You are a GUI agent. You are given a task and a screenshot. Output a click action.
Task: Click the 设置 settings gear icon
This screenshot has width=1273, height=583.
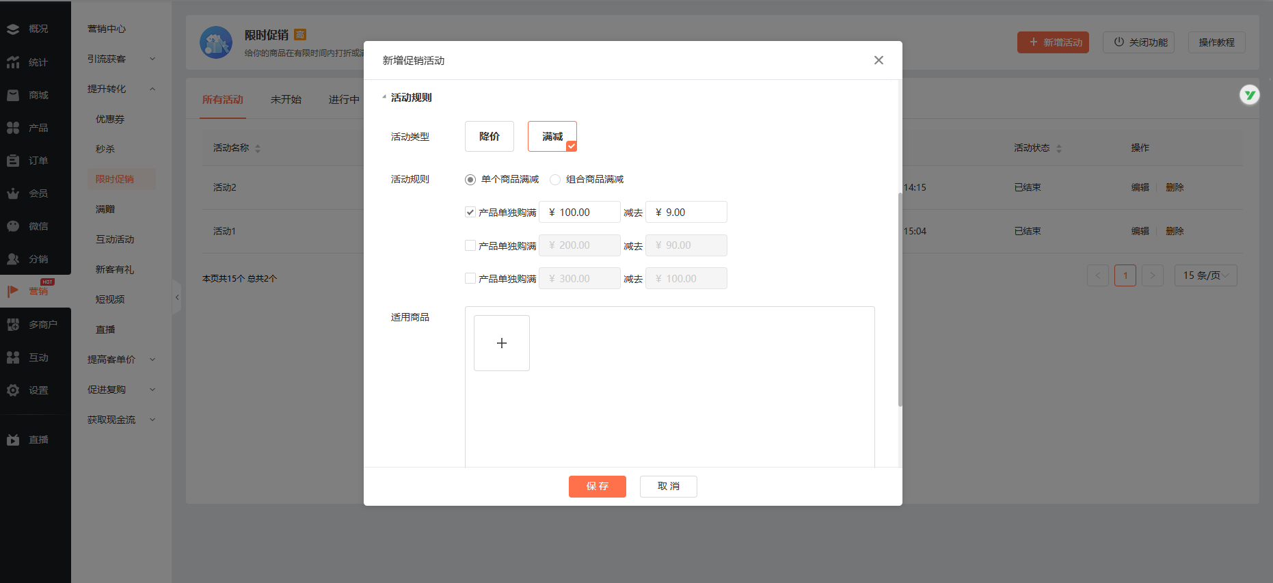pyautogui.click(x=13, y=390)
